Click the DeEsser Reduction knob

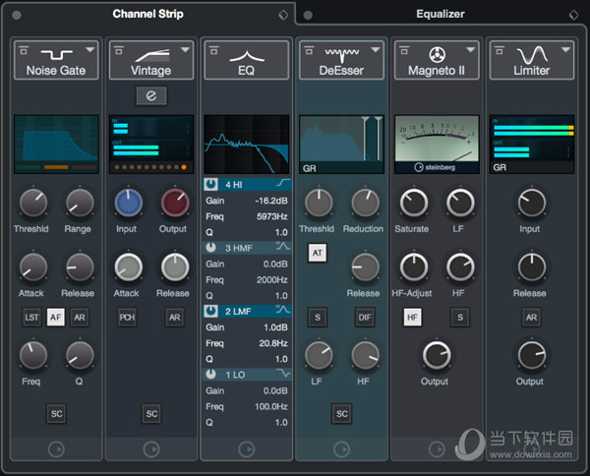point(365,203)
